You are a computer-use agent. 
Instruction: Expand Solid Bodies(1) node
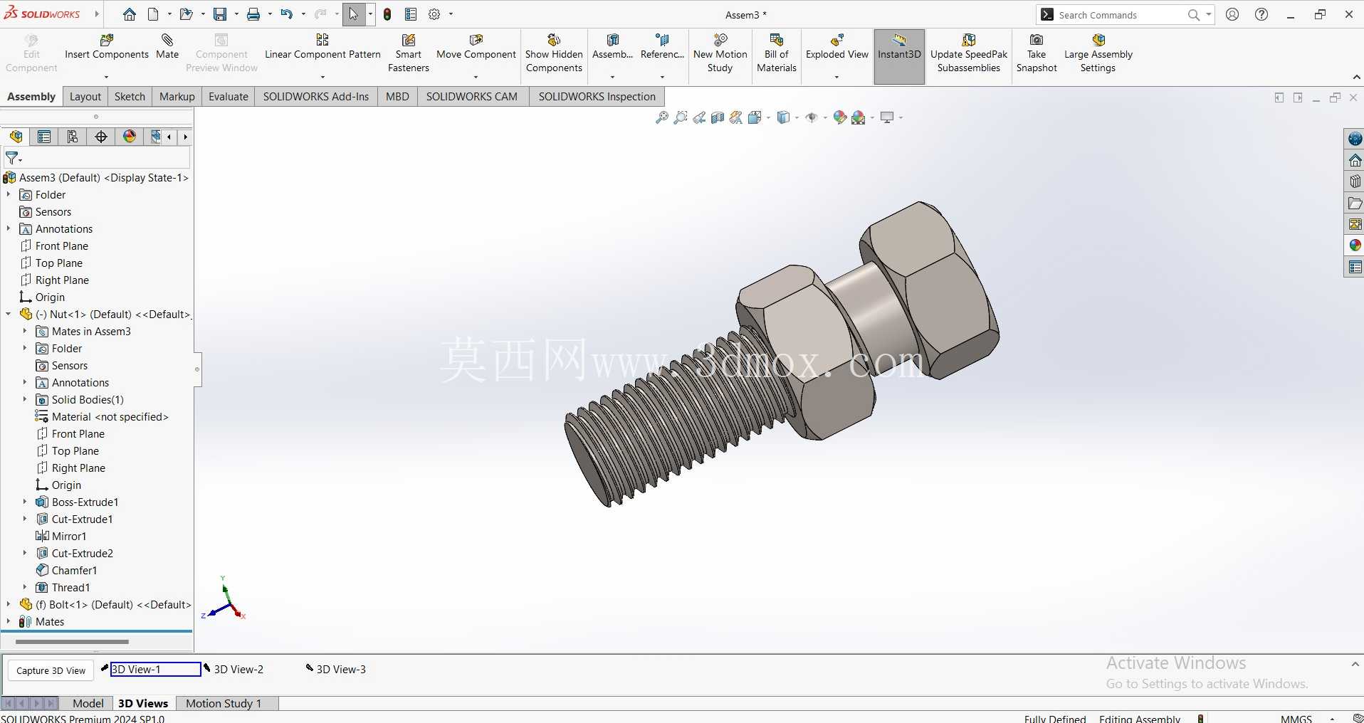[25, 400]
